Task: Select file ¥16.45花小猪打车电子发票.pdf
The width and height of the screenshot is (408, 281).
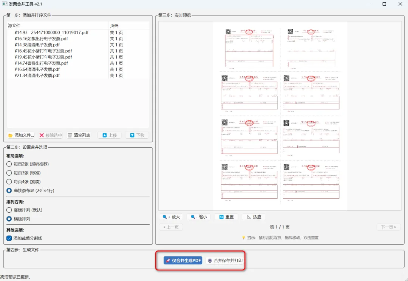Action: (x=43, y=51)
